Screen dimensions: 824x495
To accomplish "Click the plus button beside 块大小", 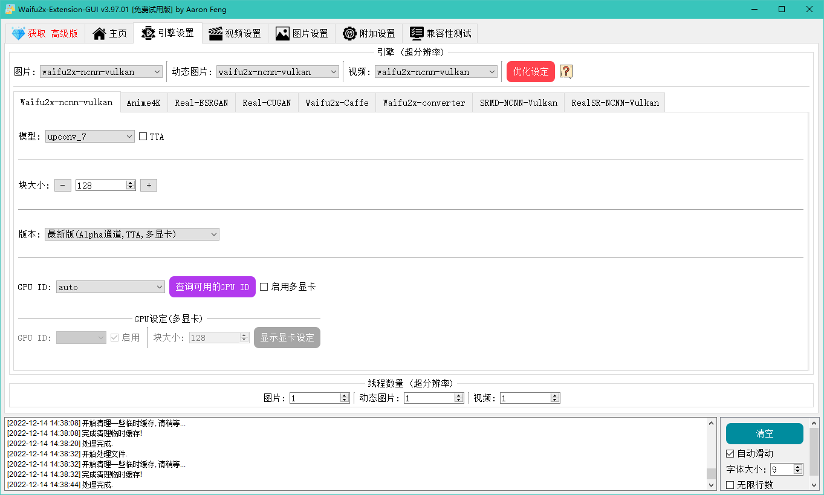I will [149, 186].
